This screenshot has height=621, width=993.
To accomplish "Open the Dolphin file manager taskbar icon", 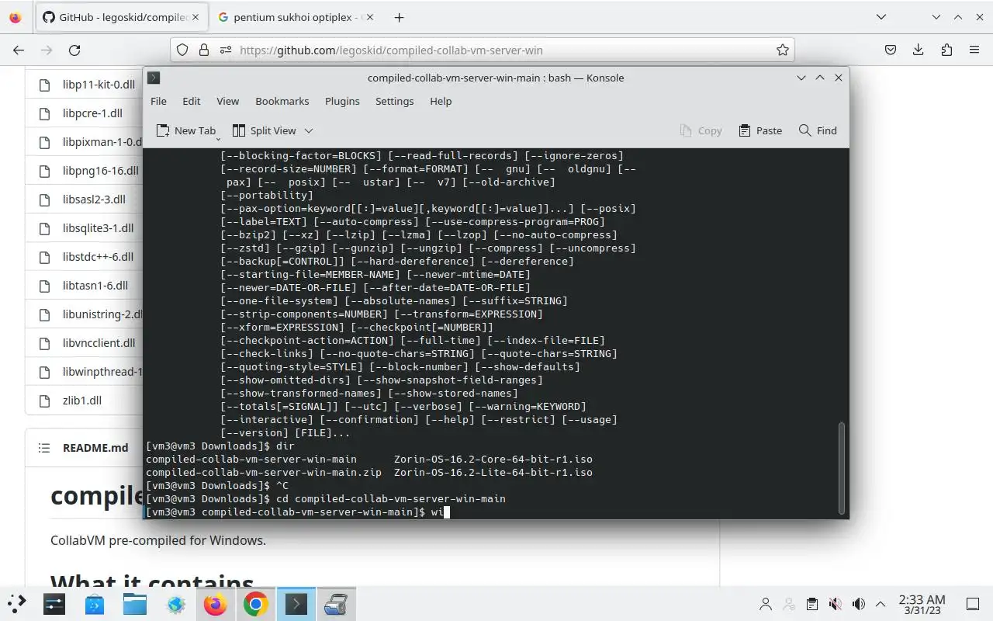I will point(135,603).
